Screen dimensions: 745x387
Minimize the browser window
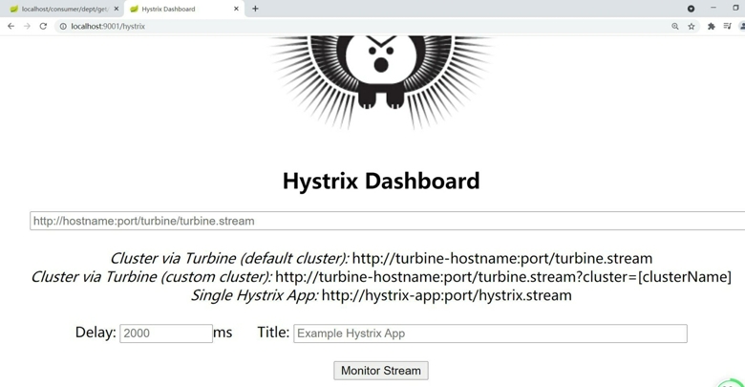tap(713, 9)
